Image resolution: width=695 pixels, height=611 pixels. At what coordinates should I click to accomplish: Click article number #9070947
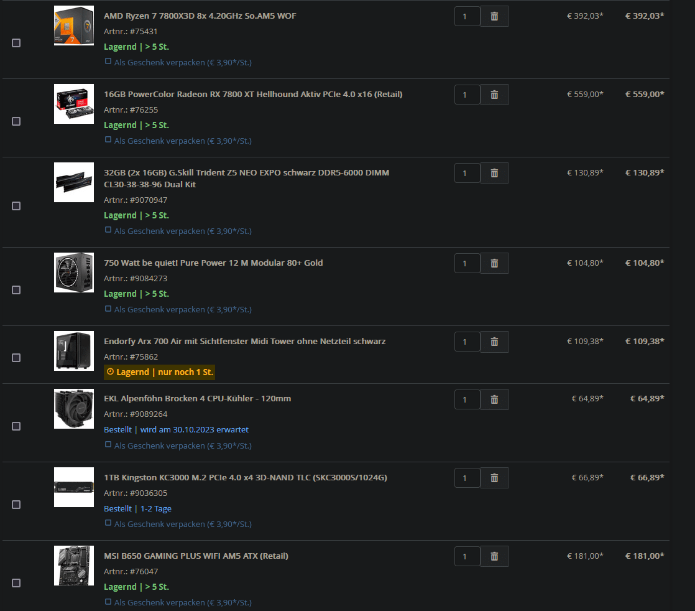point(149,200)
